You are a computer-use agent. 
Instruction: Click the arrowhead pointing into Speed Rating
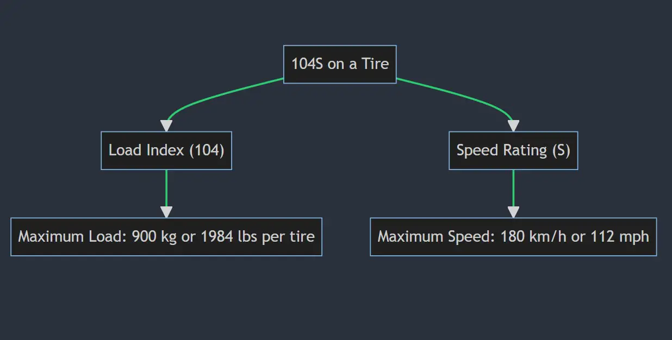point(513,125)
